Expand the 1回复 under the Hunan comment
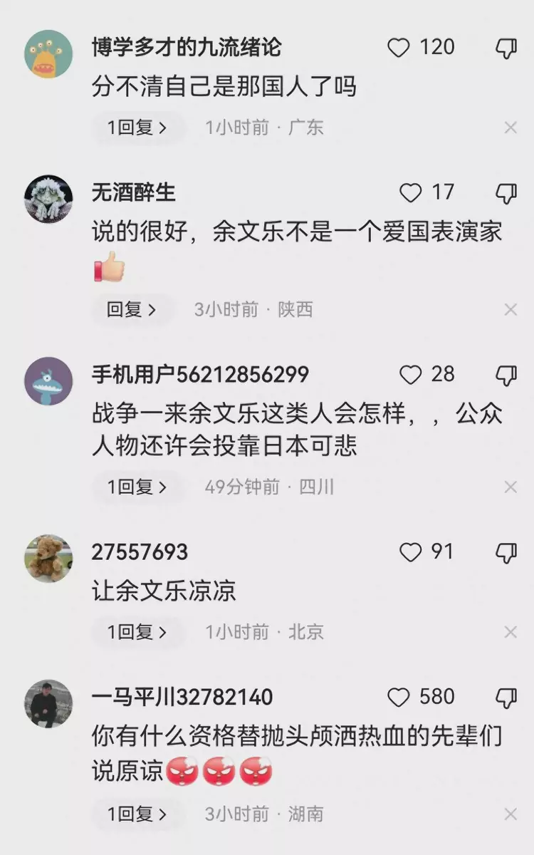This screenshot has width=534, height=855. click(x=138, y=814)
